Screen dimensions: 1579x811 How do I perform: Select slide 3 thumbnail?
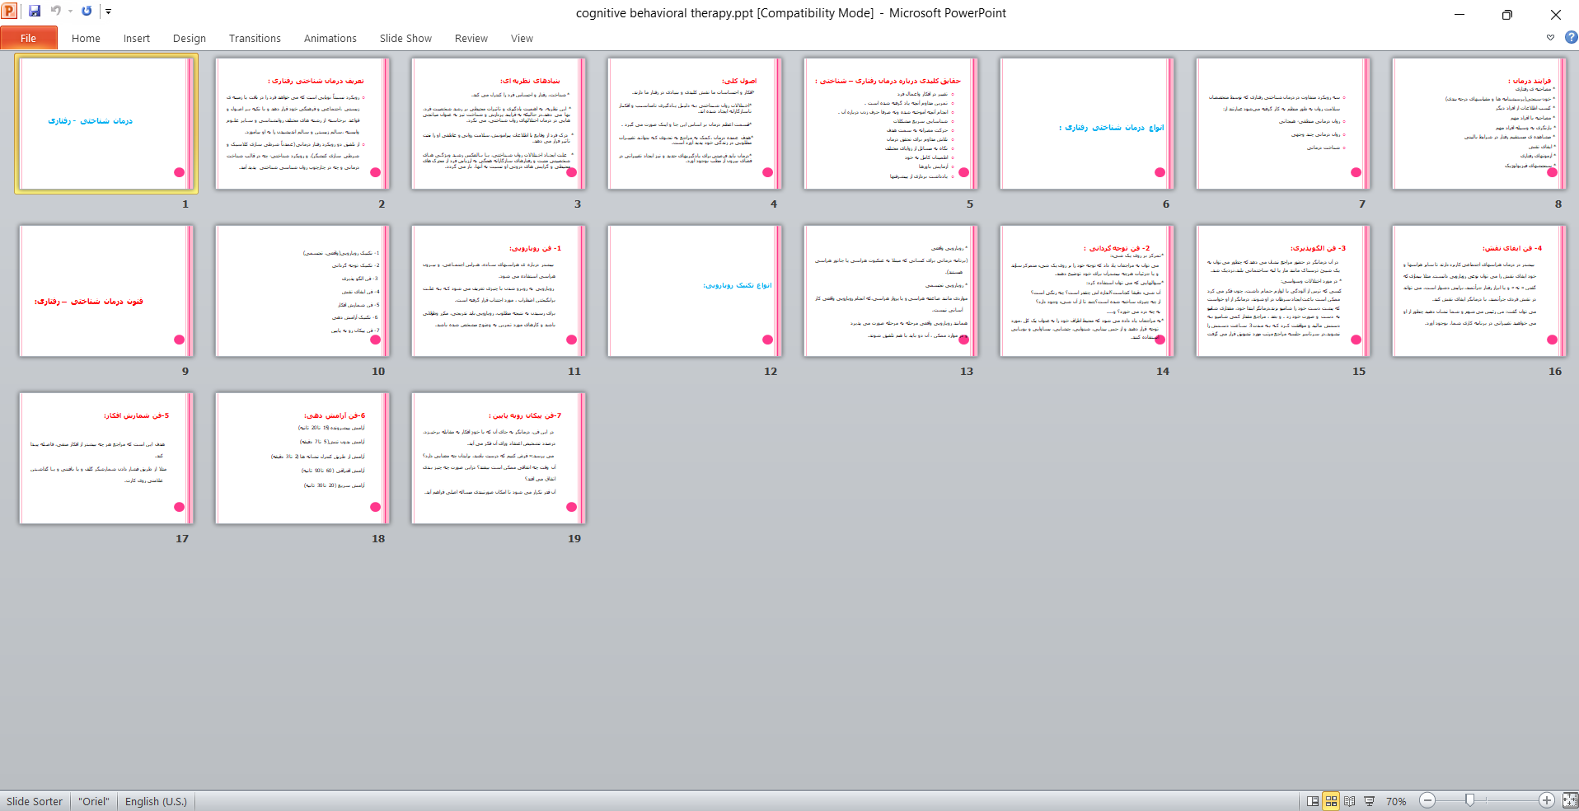[x=499, y=124]
